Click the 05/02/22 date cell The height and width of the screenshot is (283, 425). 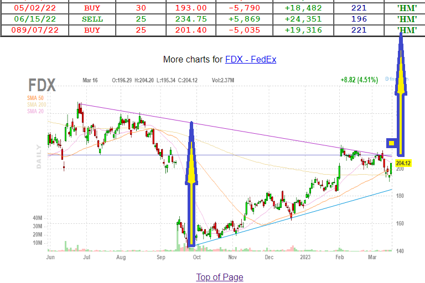pos(30,9)
